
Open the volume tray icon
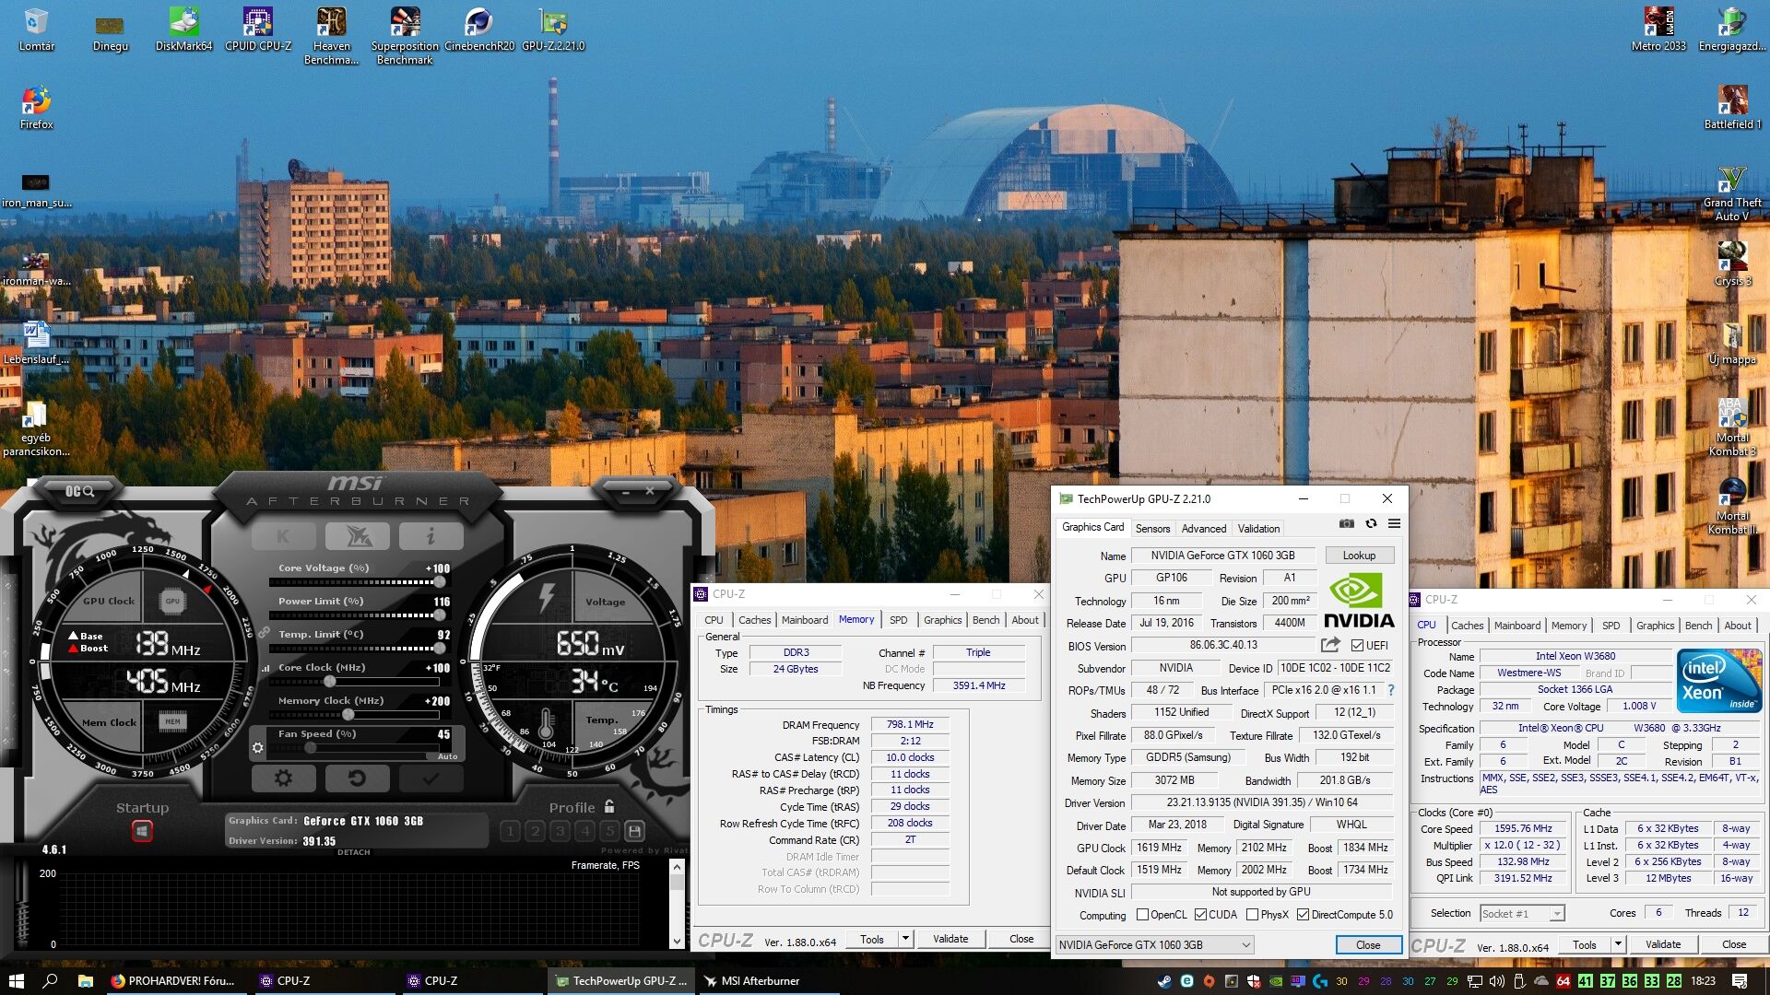tap(1496, 981)
